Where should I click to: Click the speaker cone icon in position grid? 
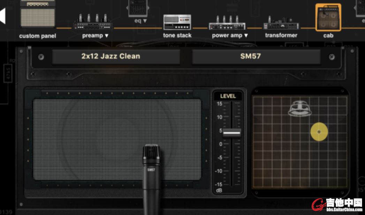click(x=300, y=109)
